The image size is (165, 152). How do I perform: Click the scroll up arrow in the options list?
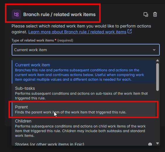pyautogui.click(x=157, y=60)
